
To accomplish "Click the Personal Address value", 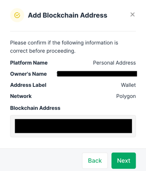I will 114,63.
